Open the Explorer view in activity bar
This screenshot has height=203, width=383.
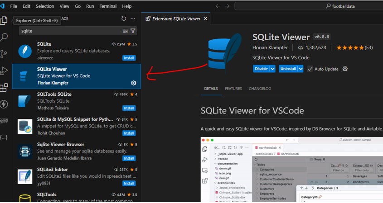[x=5, y=20]
